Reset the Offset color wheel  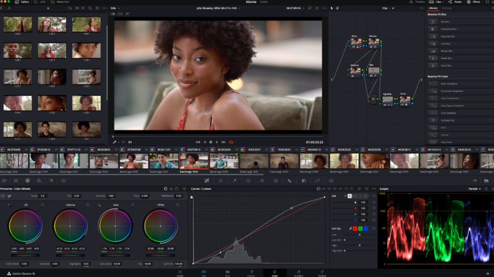[x=178, y=205]
